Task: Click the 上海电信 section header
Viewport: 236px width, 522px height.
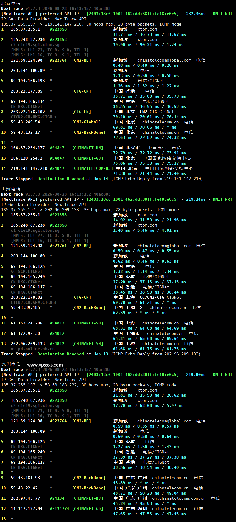Action: pos(11,189)
